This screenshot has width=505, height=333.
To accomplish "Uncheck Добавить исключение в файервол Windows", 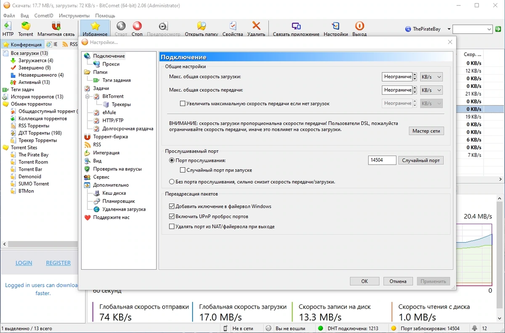I will [x=172, y=206].
